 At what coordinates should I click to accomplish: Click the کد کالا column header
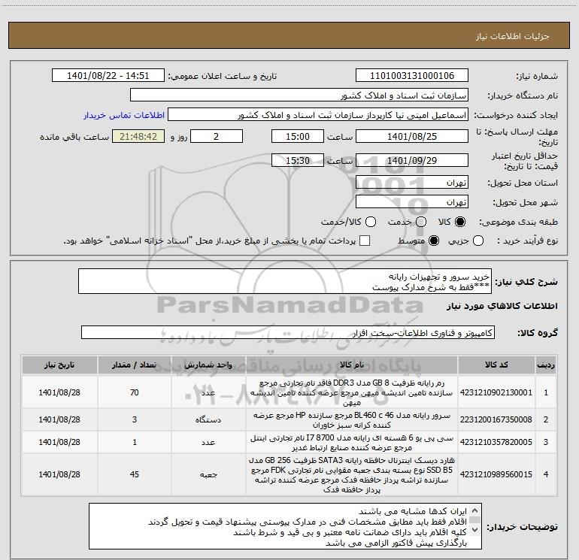(x=496, y=365)
